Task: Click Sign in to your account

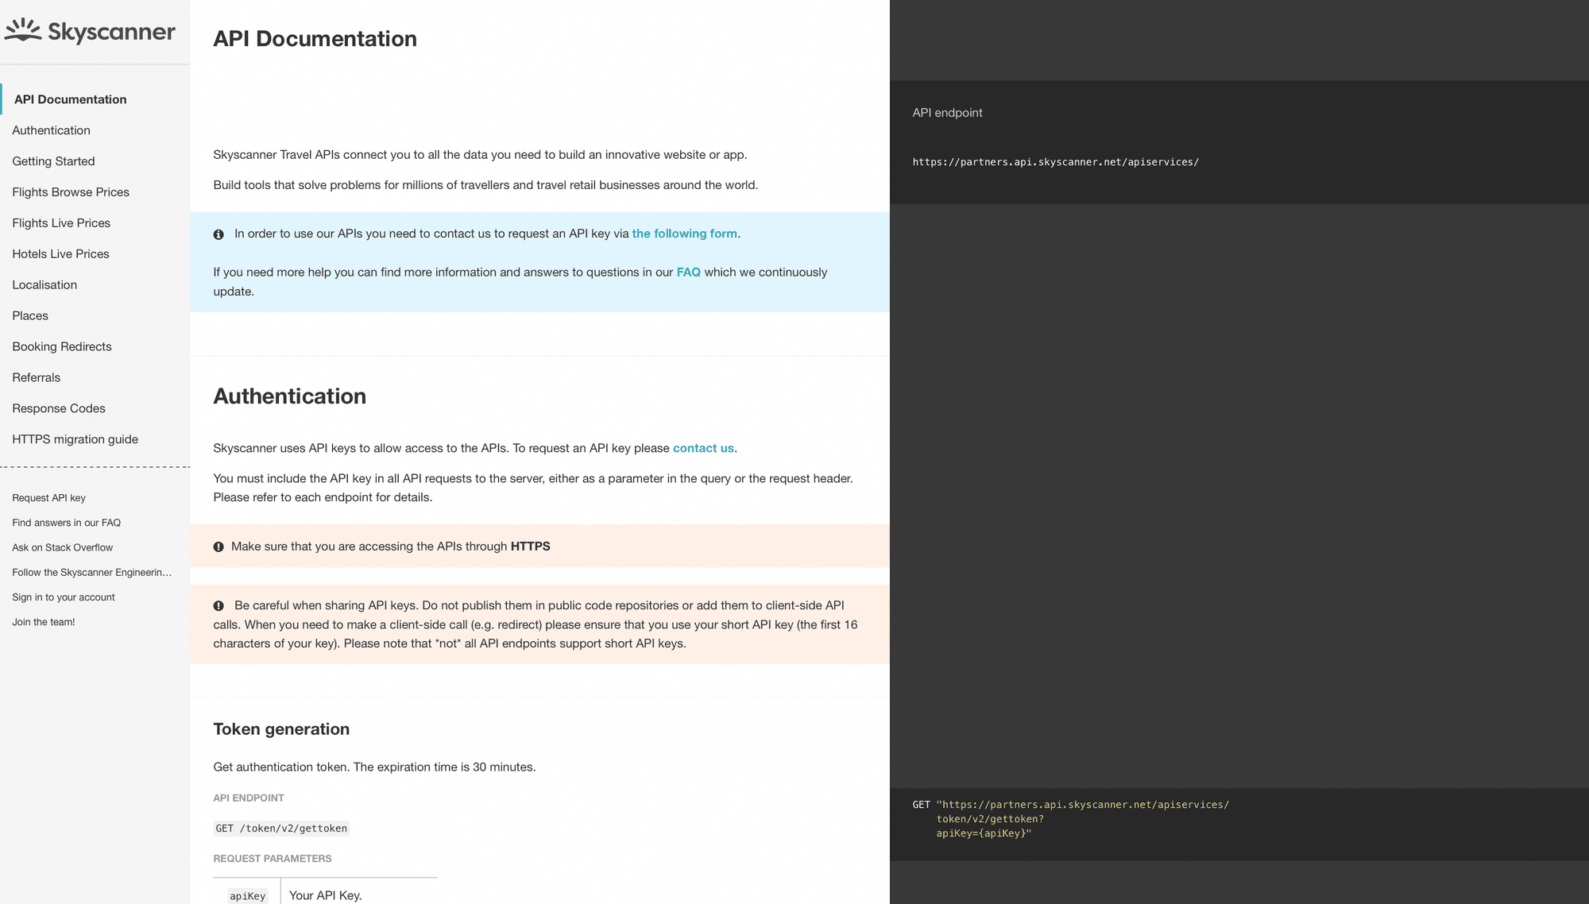Action: click(64, 597)
